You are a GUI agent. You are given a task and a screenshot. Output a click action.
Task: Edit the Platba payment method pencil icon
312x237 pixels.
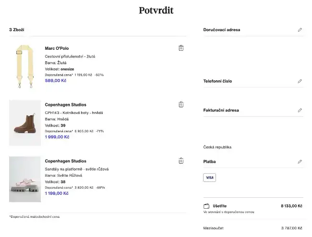click(300, 162)
